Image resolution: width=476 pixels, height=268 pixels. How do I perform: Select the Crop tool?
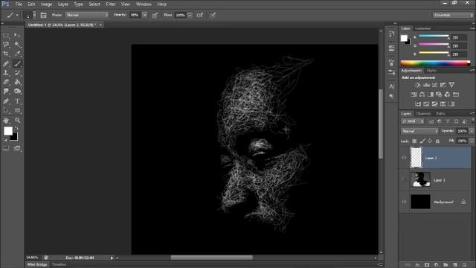pos(6,54)
